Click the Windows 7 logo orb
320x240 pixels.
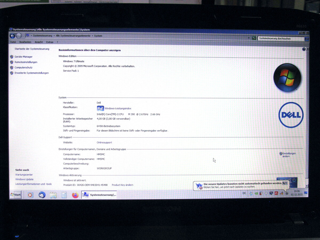pyautogui.click(x=287, y=78)
